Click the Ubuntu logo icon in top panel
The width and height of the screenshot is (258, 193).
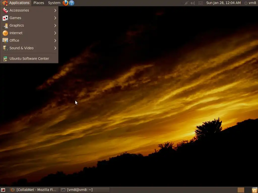click(5, 3)
